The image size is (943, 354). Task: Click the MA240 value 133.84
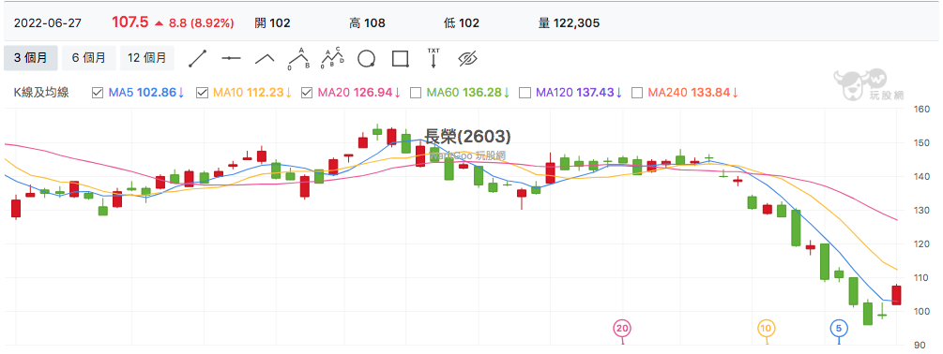pyautogui.click(x=711, y=93)
